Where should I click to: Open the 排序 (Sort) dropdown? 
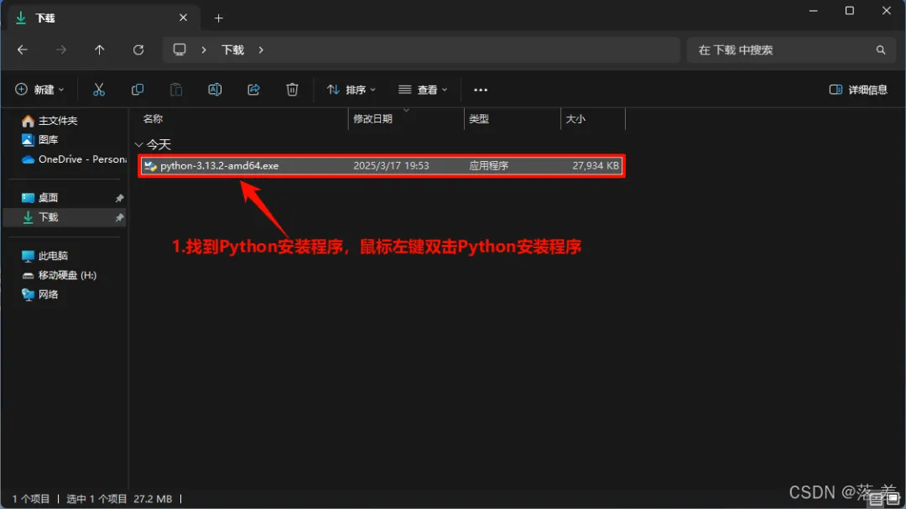tap(351, 90)
